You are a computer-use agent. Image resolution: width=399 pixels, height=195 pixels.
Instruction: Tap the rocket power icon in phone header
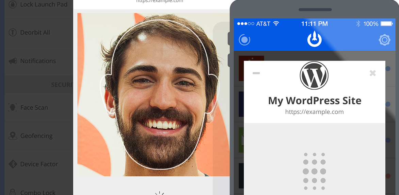(315, 39)
